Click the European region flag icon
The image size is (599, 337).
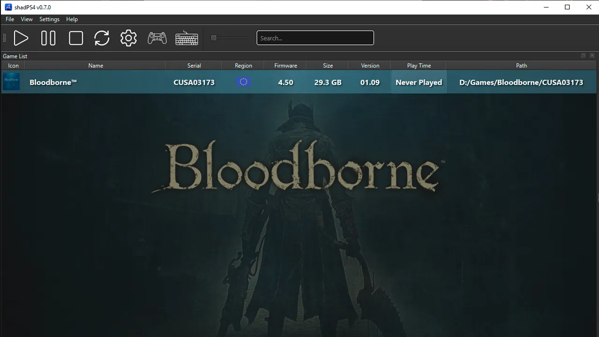243,82
